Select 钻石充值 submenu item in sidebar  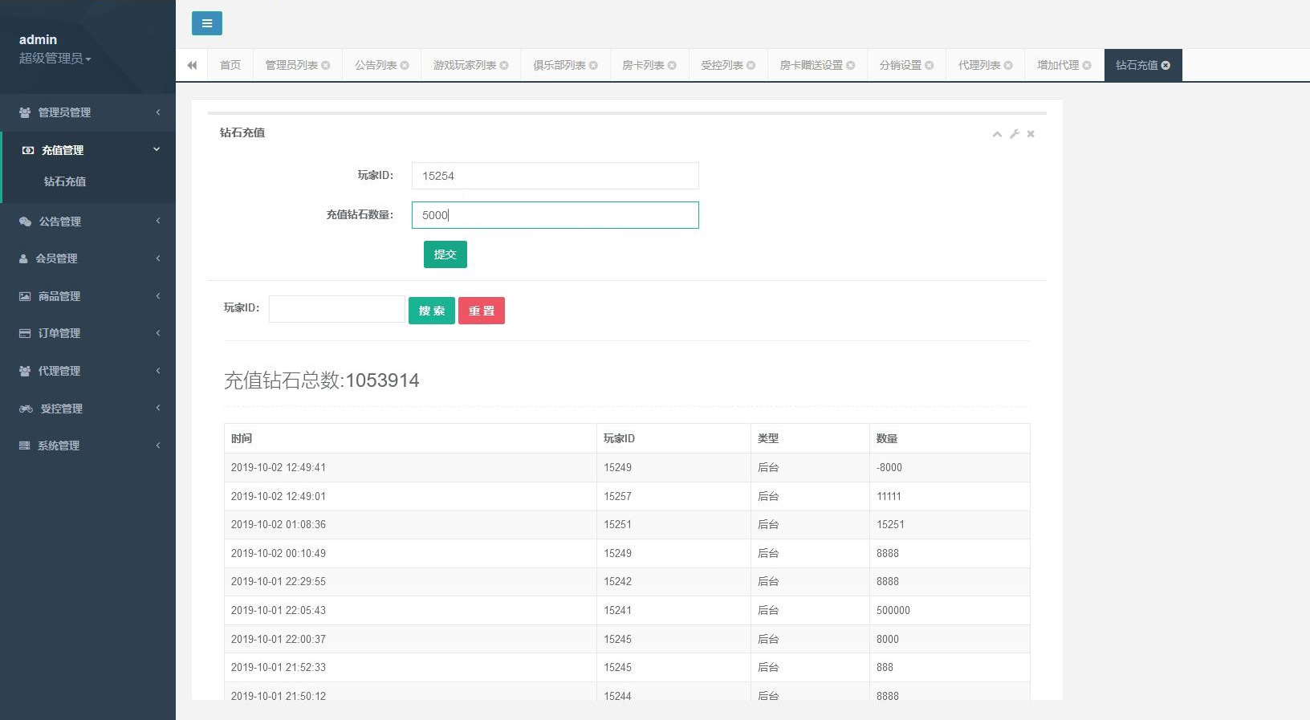(x=65, y=181)
